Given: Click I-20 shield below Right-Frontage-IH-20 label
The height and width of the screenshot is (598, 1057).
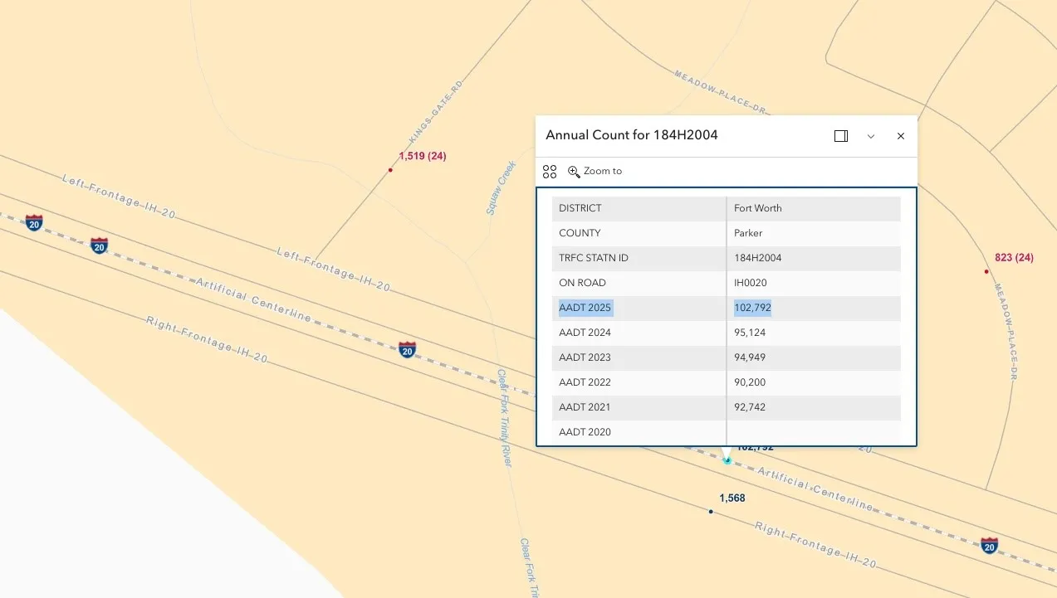Looking at the screenshot, I should pos(989,546).
